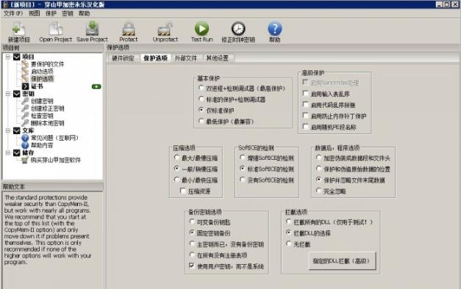Click the 新建项目 toolbar icon
This screenshot has height=289, width=461.
[x=18, y=29]
